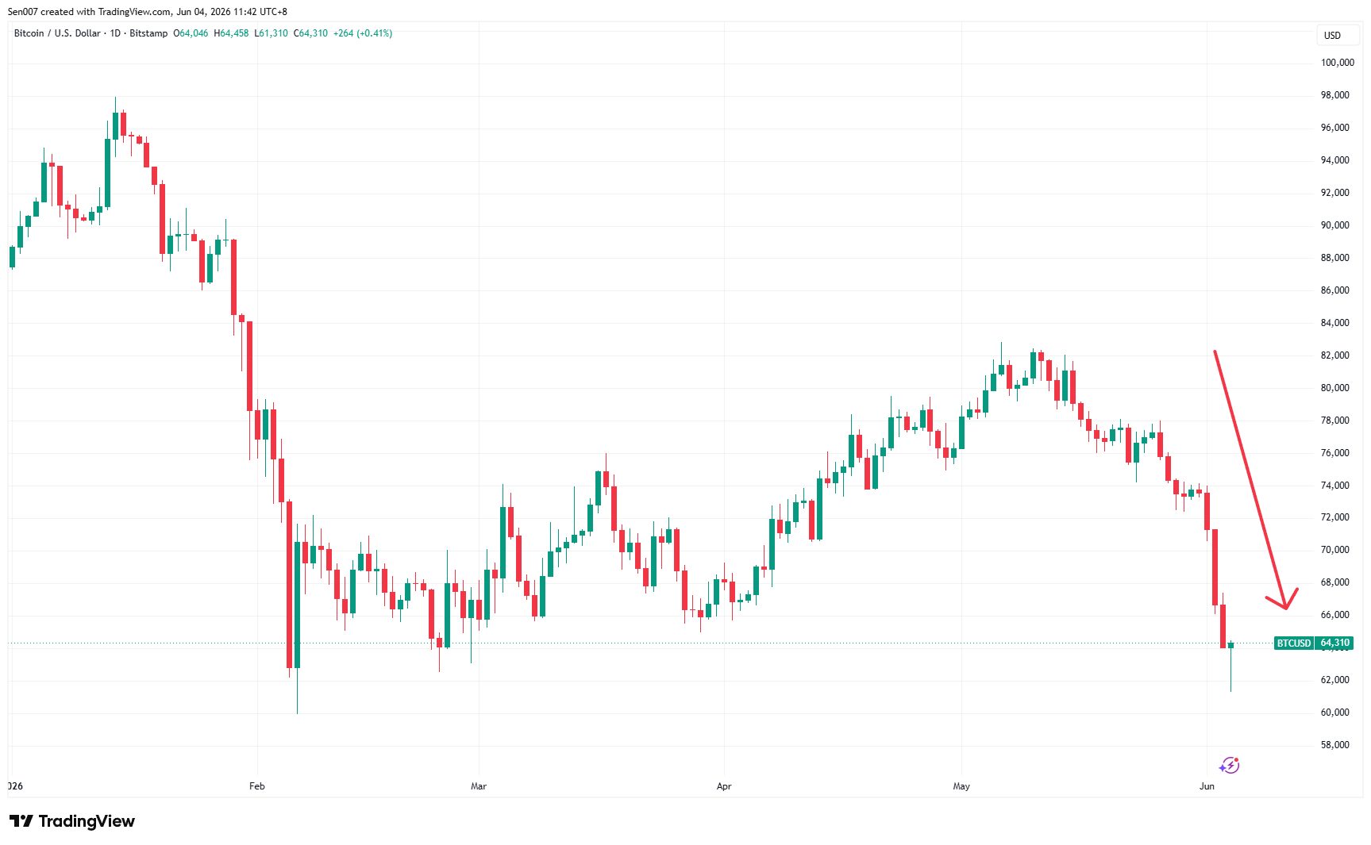Viewport: 1371px width, 845px height.
Task: Click the 58,000 level on the price scale
Action: 1334,745
